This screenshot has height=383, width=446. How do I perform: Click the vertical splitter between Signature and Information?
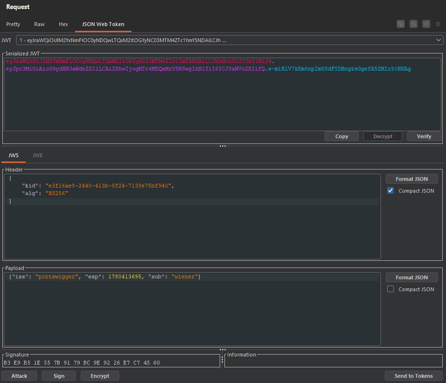click(x=223, y=360)
